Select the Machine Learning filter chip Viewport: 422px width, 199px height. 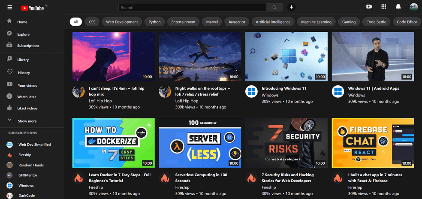tap(316, 22)
